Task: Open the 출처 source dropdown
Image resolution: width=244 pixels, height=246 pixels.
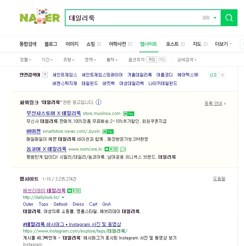Action: [x=112, y=60]
